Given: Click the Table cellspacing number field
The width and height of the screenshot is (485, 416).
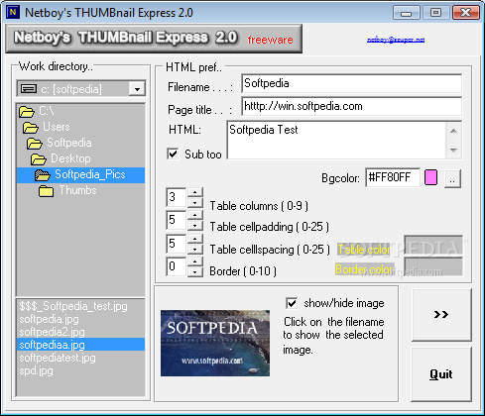Looking at the screenshot, I should click(177, 244).
